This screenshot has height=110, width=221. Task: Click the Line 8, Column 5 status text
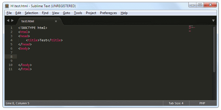[17, 103]
